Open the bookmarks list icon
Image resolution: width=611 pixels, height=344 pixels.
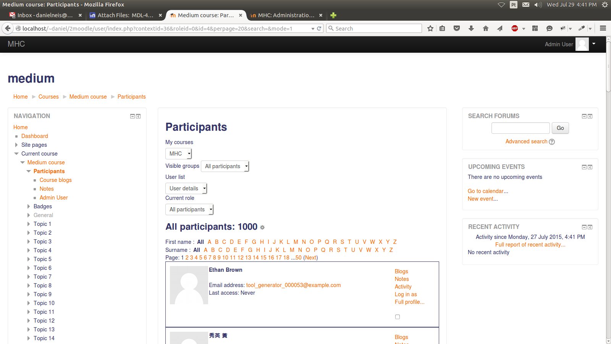point(442,28)
